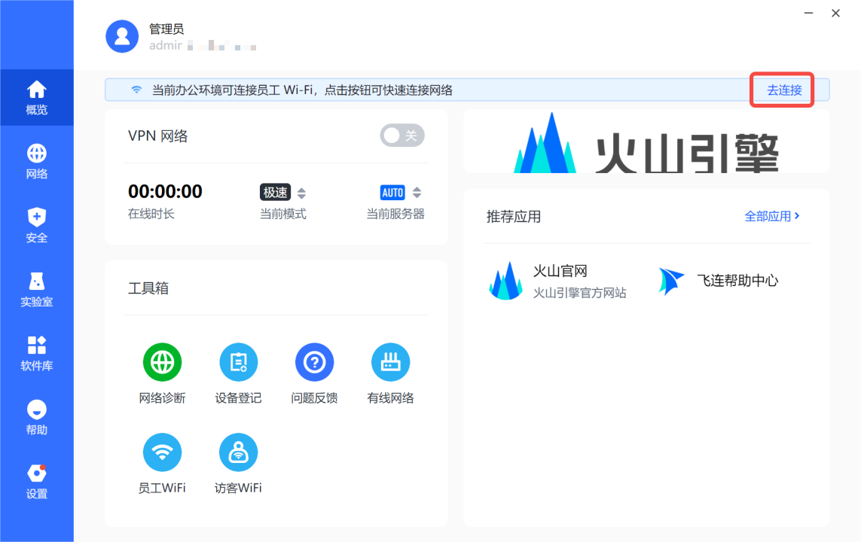
Task: Expand the AUTO server selector arrows
Action: pyautogui.click(x=417, y=193)
